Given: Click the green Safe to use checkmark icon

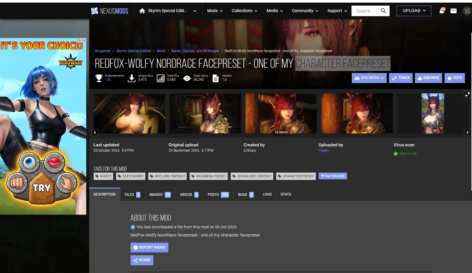Looking at the screenshot, I should click(396, 153).
